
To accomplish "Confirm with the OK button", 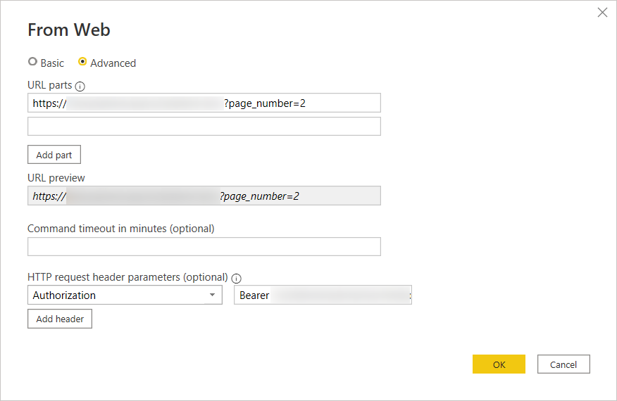I will 499,364.
